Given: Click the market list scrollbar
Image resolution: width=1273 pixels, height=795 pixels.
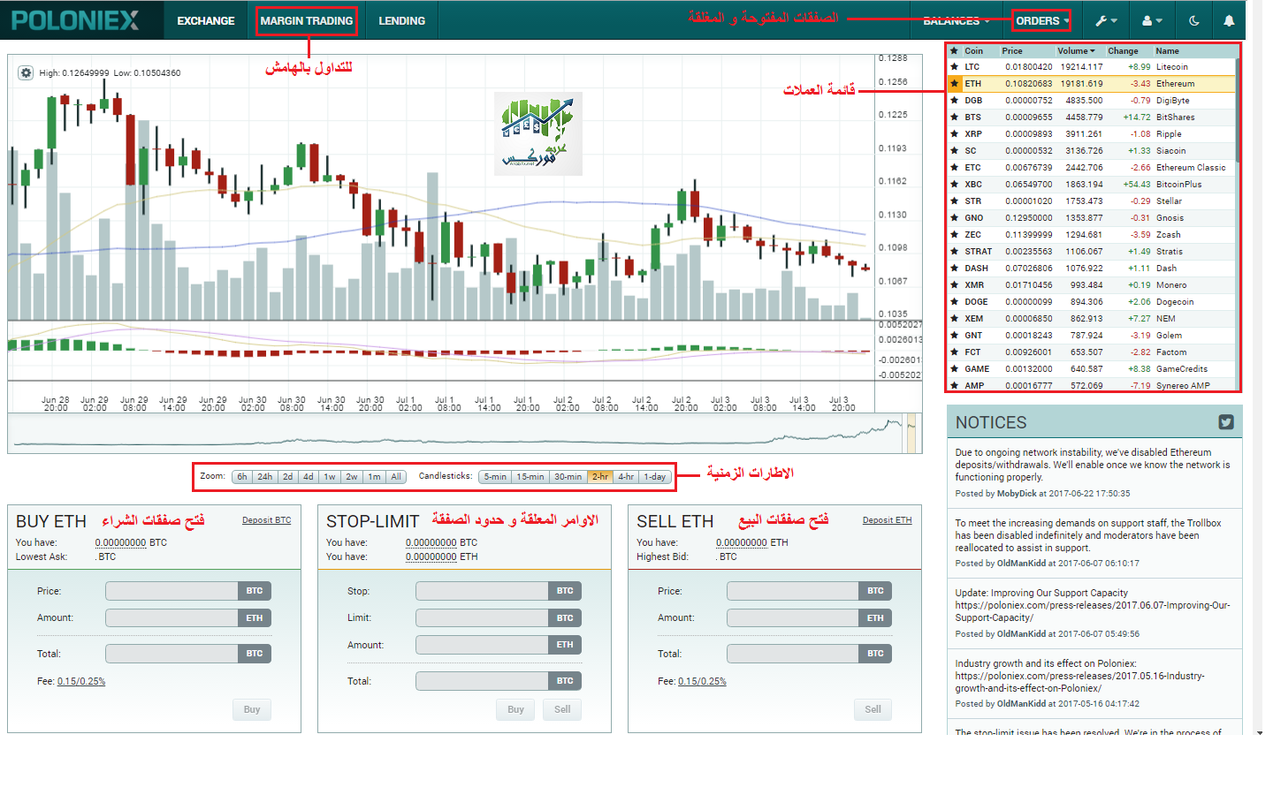Looking at the screenshot, I should (x=1238, y=110).
